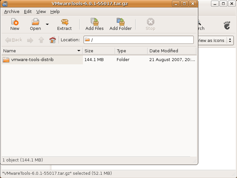
Task: Create a New archive via toolbar
Action: click(x=15, y=24)
